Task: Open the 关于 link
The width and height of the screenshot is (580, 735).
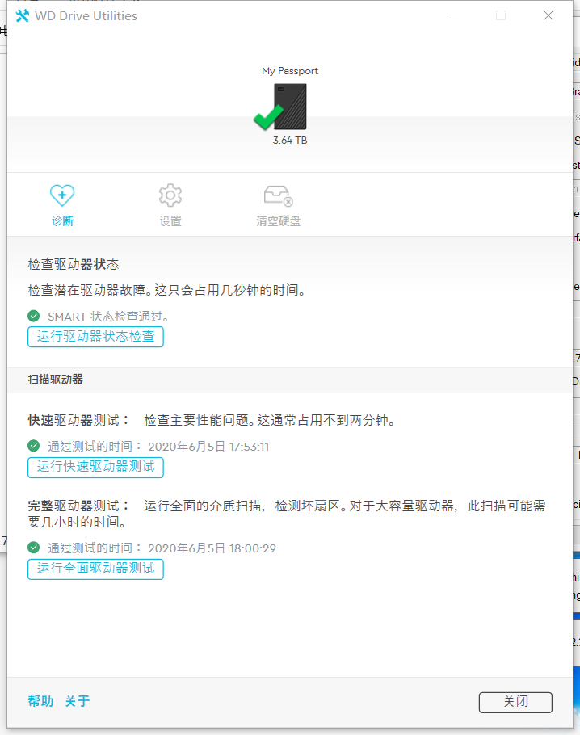Action: click(78, 701)
